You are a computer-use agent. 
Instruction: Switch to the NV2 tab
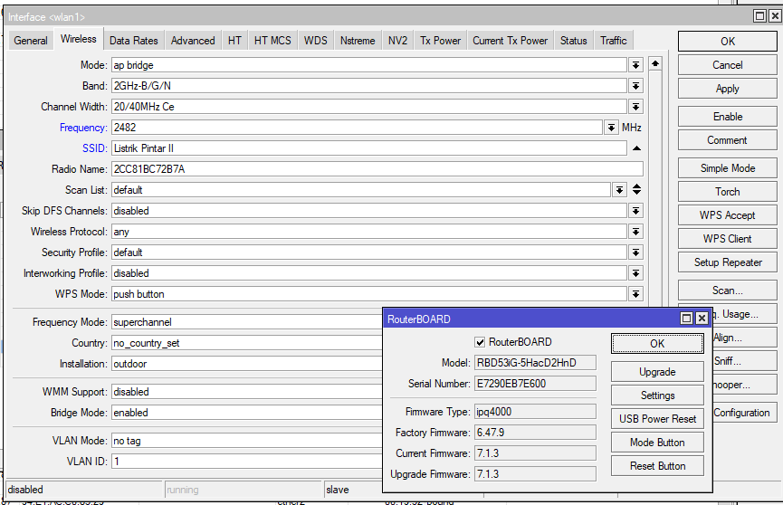click(397, 41)
